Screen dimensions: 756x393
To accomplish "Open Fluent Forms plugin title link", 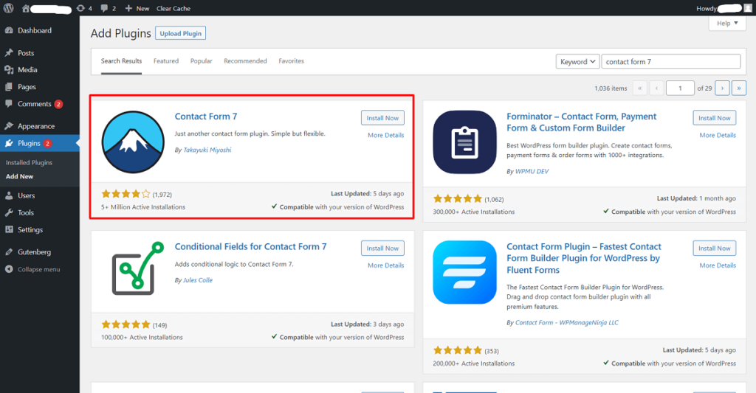I will click(x=583, y=258).
